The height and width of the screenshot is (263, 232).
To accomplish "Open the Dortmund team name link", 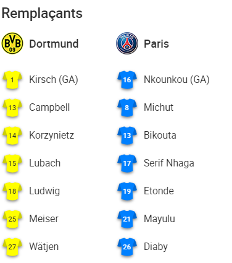I will [x=54, y=44].
